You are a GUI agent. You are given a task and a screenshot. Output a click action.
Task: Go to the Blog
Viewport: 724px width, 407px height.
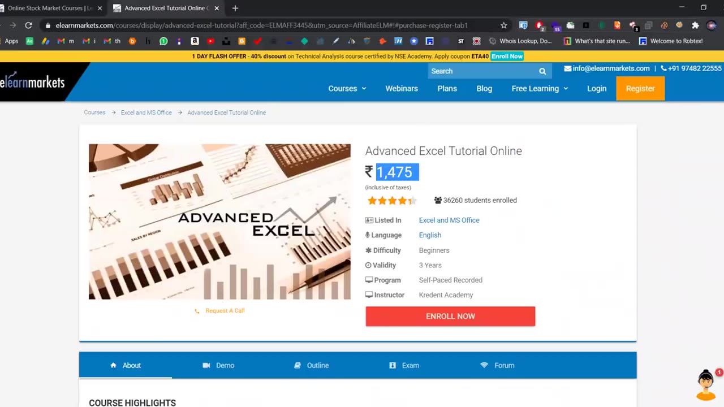pos(484,89)
